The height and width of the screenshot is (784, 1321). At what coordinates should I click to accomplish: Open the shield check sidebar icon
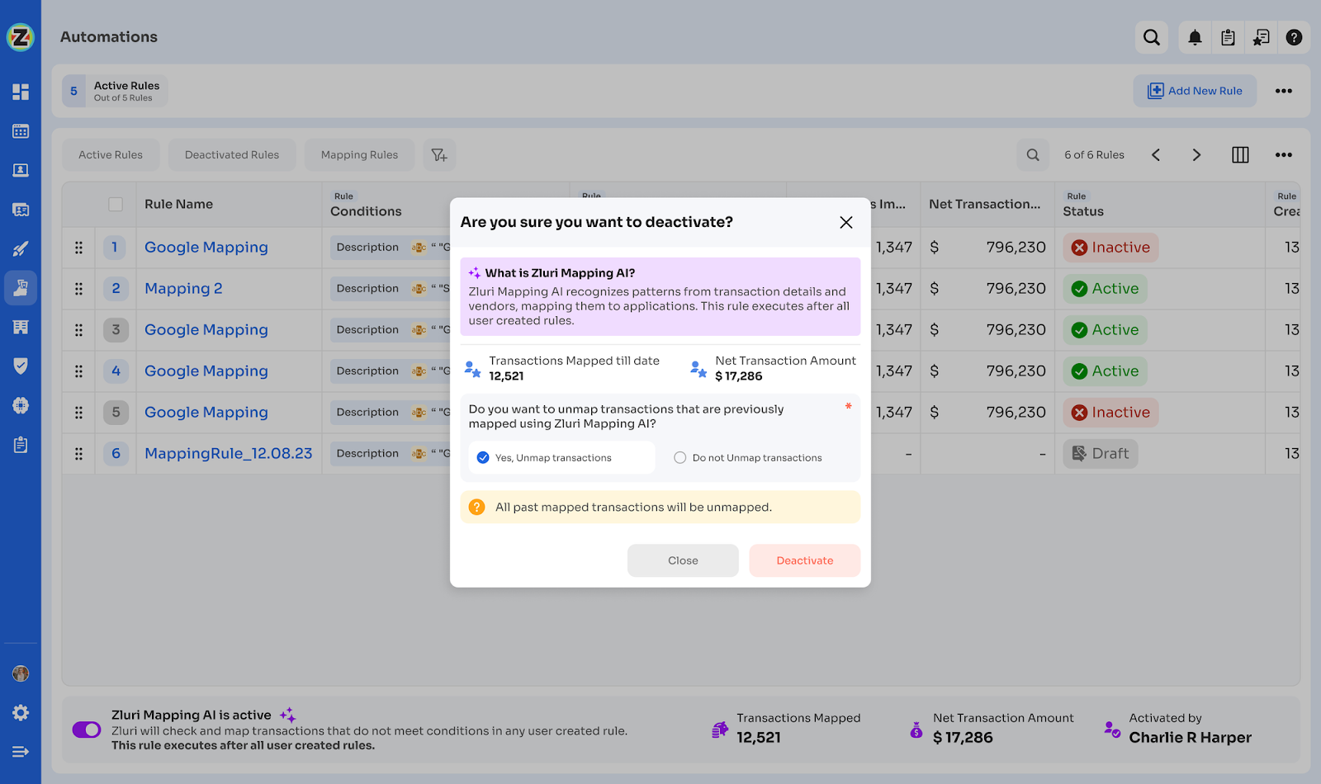21,366
